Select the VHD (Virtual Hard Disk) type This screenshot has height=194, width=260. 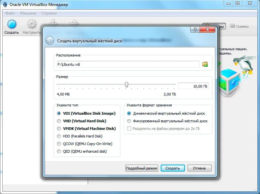(x=81, y=121)
